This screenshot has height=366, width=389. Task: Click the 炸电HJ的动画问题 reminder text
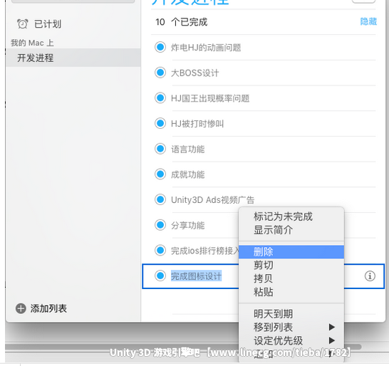click(x=206, y=48)
